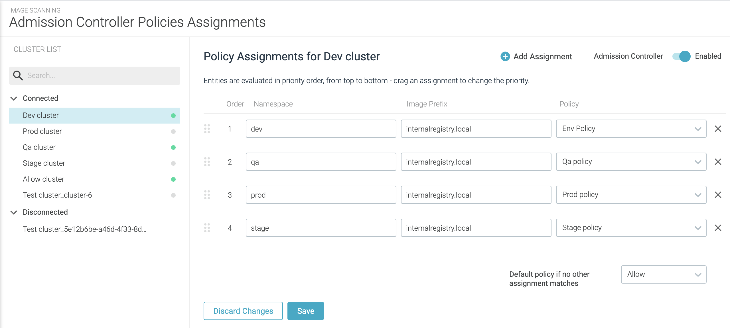Click the remove icon for dev assignment
Screen dimensions: 730x328
718,129
